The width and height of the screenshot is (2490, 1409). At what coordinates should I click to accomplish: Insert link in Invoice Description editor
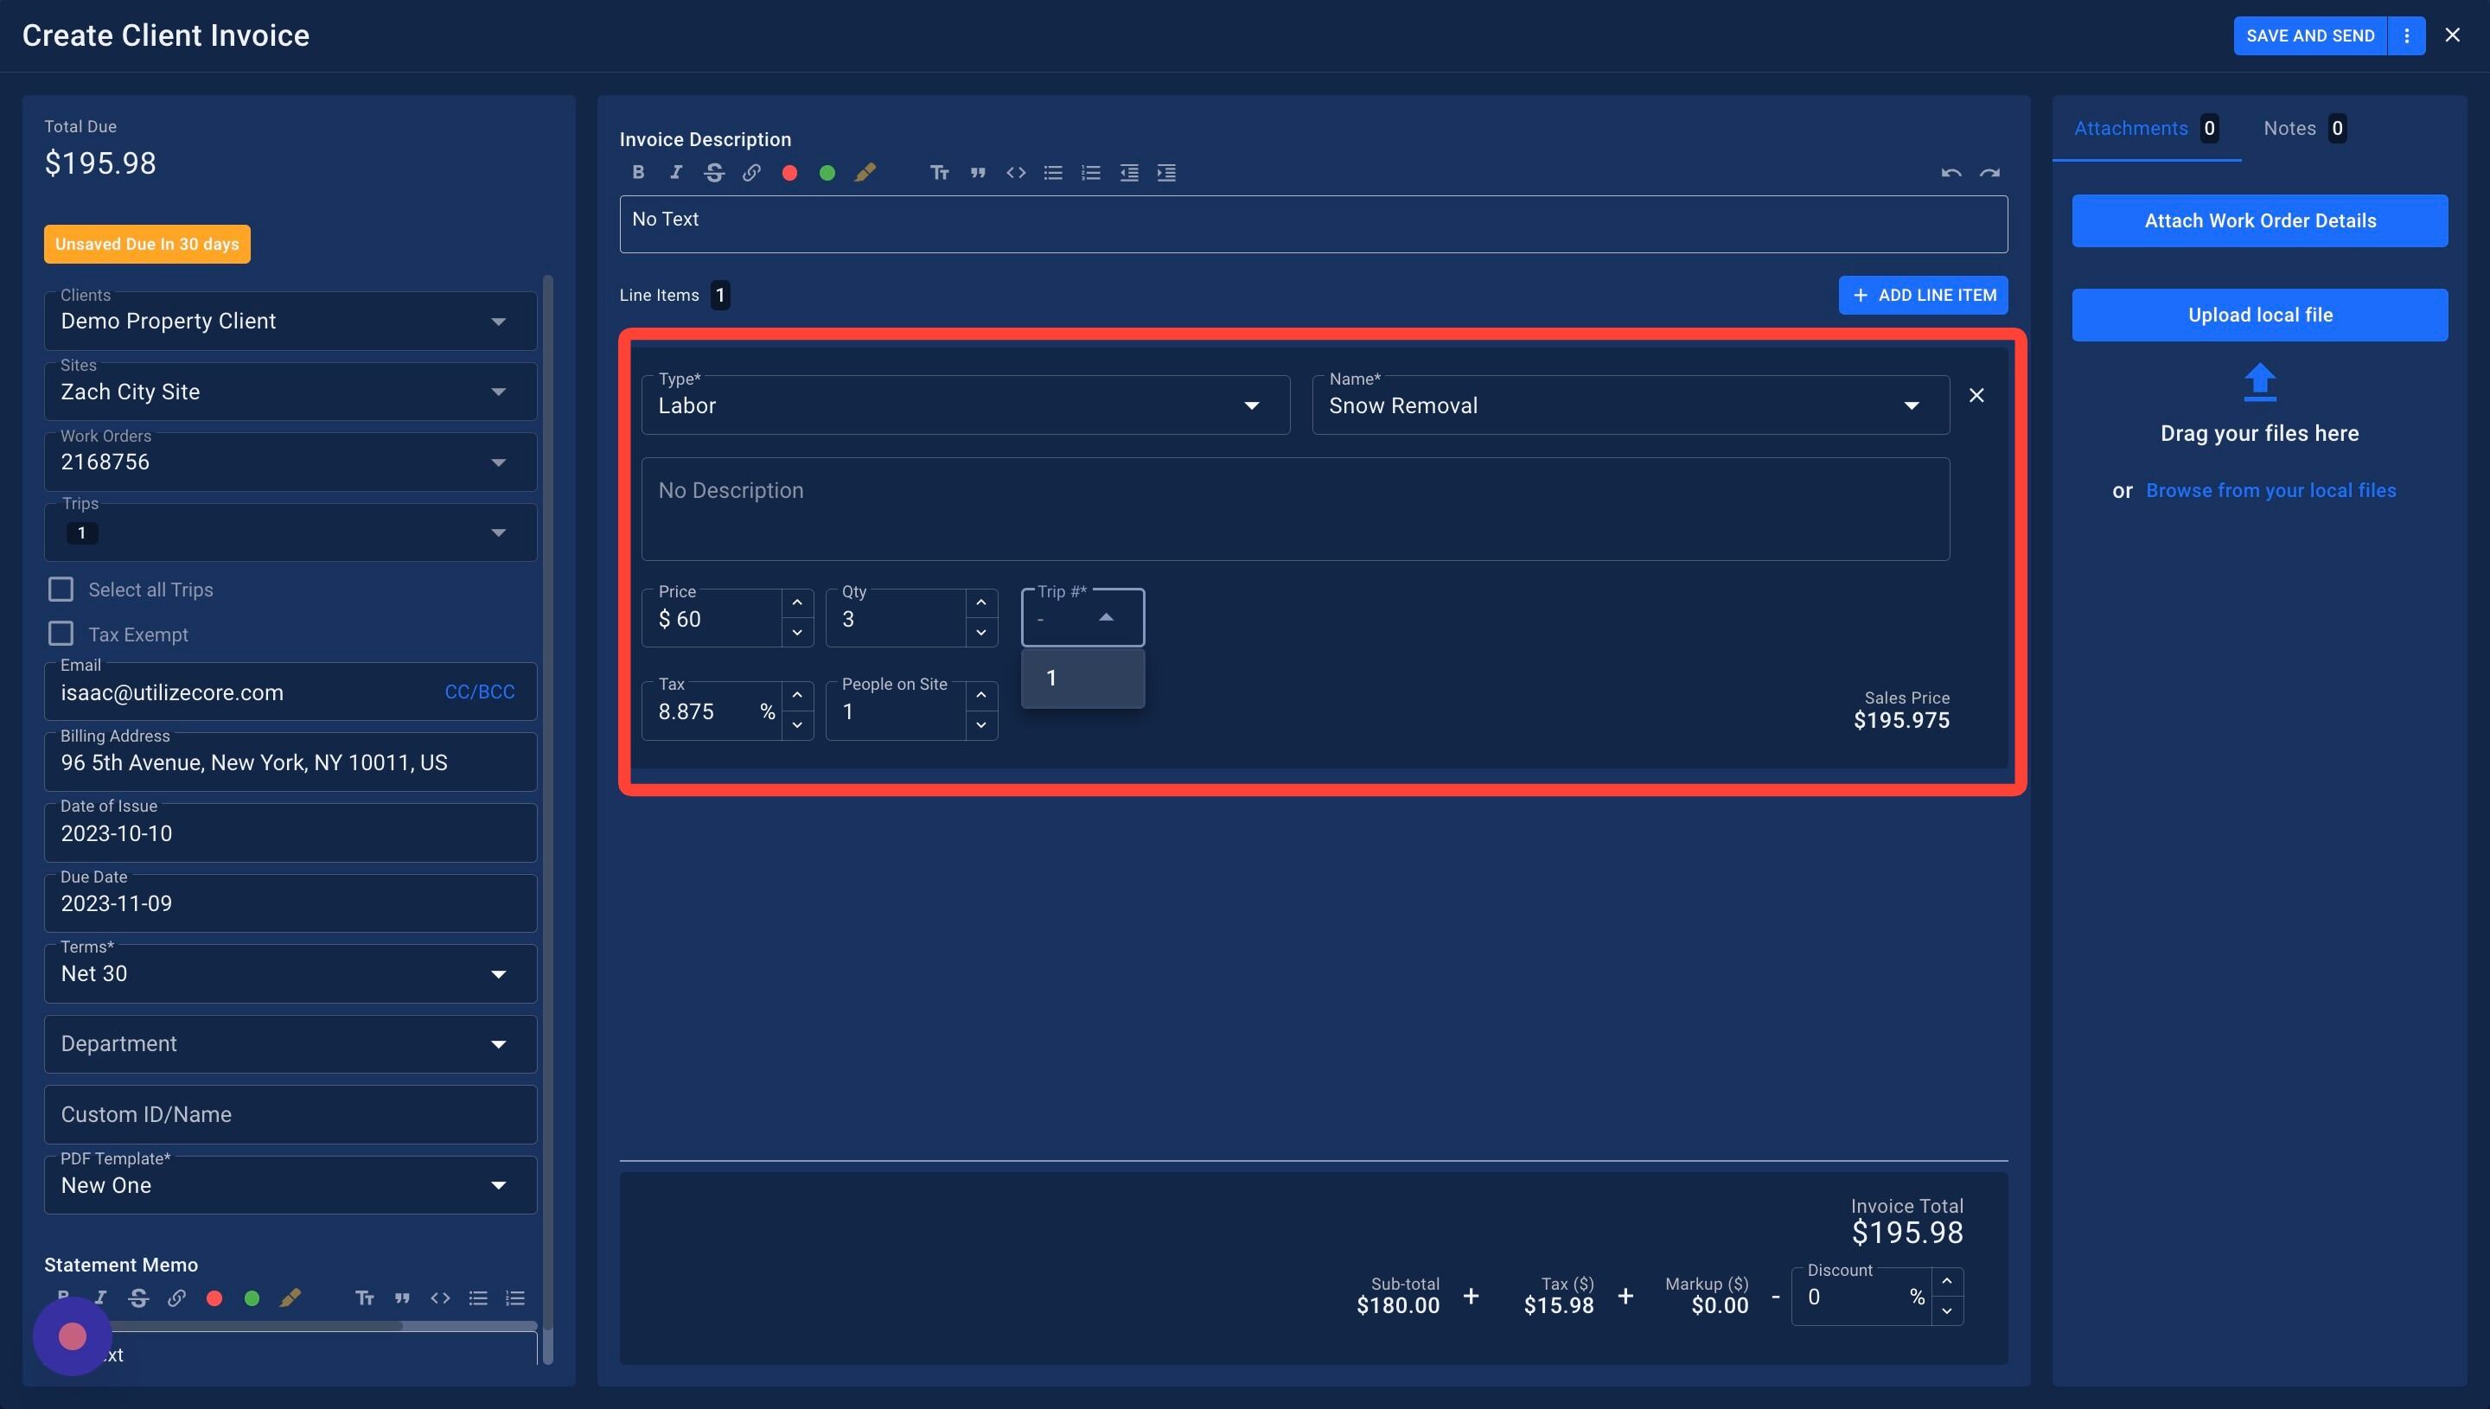coord(751,172)
